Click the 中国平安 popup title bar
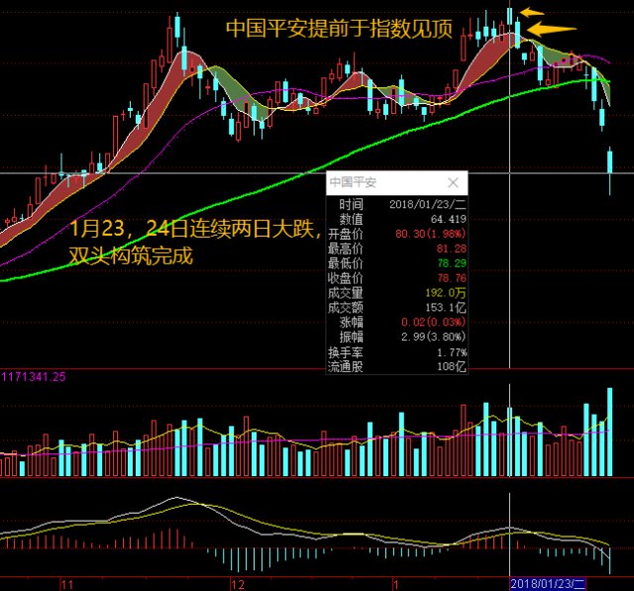The image size is (634, 591). tap(396, 182)
